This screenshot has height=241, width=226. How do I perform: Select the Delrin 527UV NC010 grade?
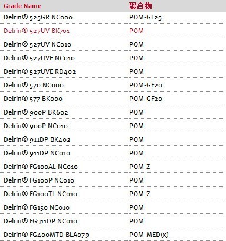(x=37, y=44)
